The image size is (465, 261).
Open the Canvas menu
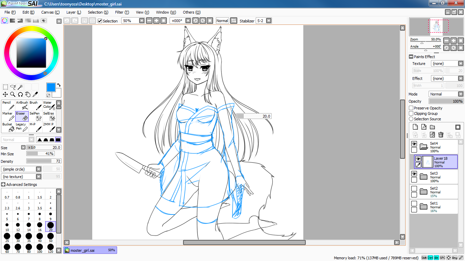(x=50, y=12)
